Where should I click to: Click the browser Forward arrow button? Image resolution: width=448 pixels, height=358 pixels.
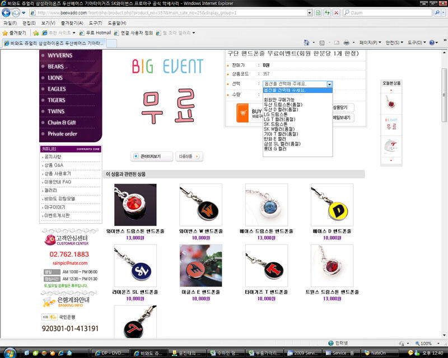click(x=16, y=13)
